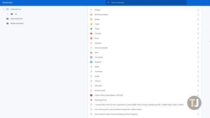
Task: Select the subfolder nested under Bookmarks bar
Action: click(16, 14)
